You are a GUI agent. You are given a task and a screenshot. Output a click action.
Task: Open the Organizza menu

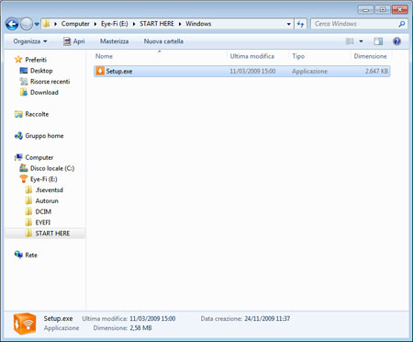(x=30, y=41)
